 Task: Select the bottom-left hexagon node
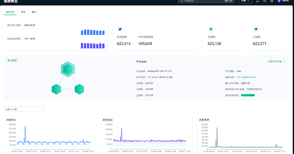[56, 89]
